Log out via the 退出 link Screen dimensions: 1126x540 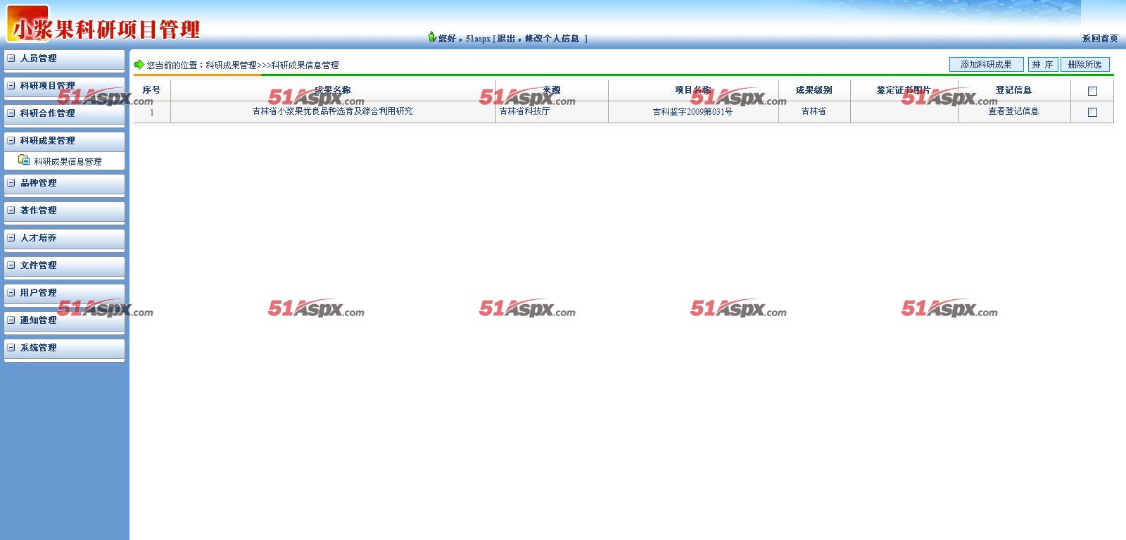click(x=506, y=39)
